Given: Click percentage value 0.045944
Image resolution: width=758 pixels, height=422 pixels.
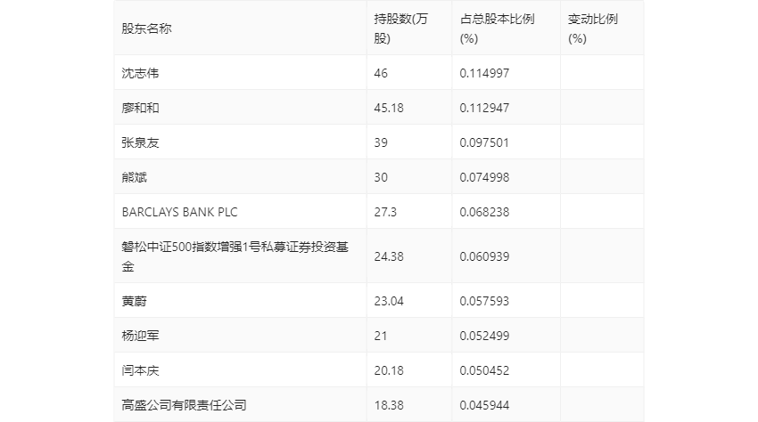Looking at the screenshot, I should [x=484, y=405].
